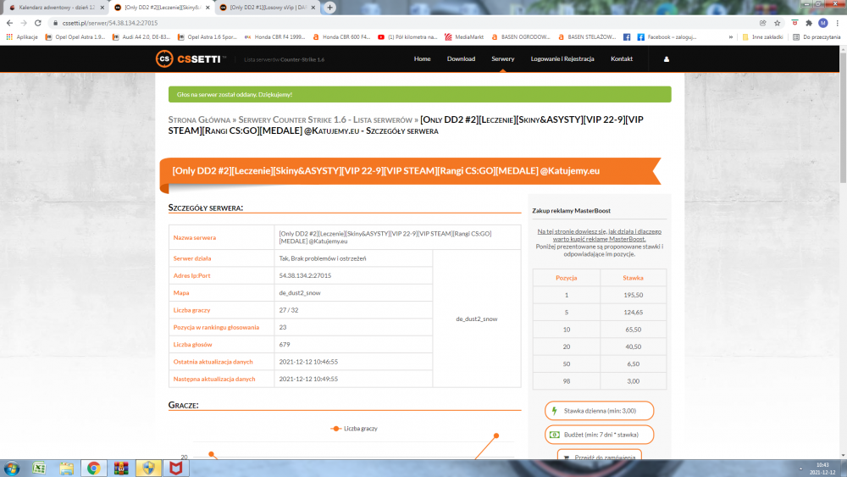This screenshot has height=477, width=847.
Task: Open Aplikacje apps bookmark
Action: (x=22, y=37)
